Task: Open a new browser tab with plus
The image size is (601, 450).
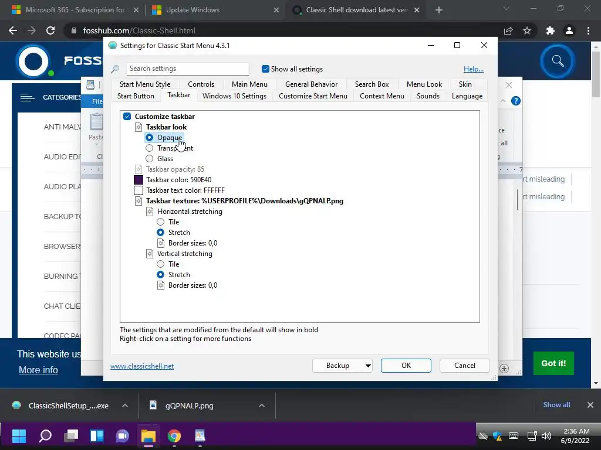Action: 439,10
